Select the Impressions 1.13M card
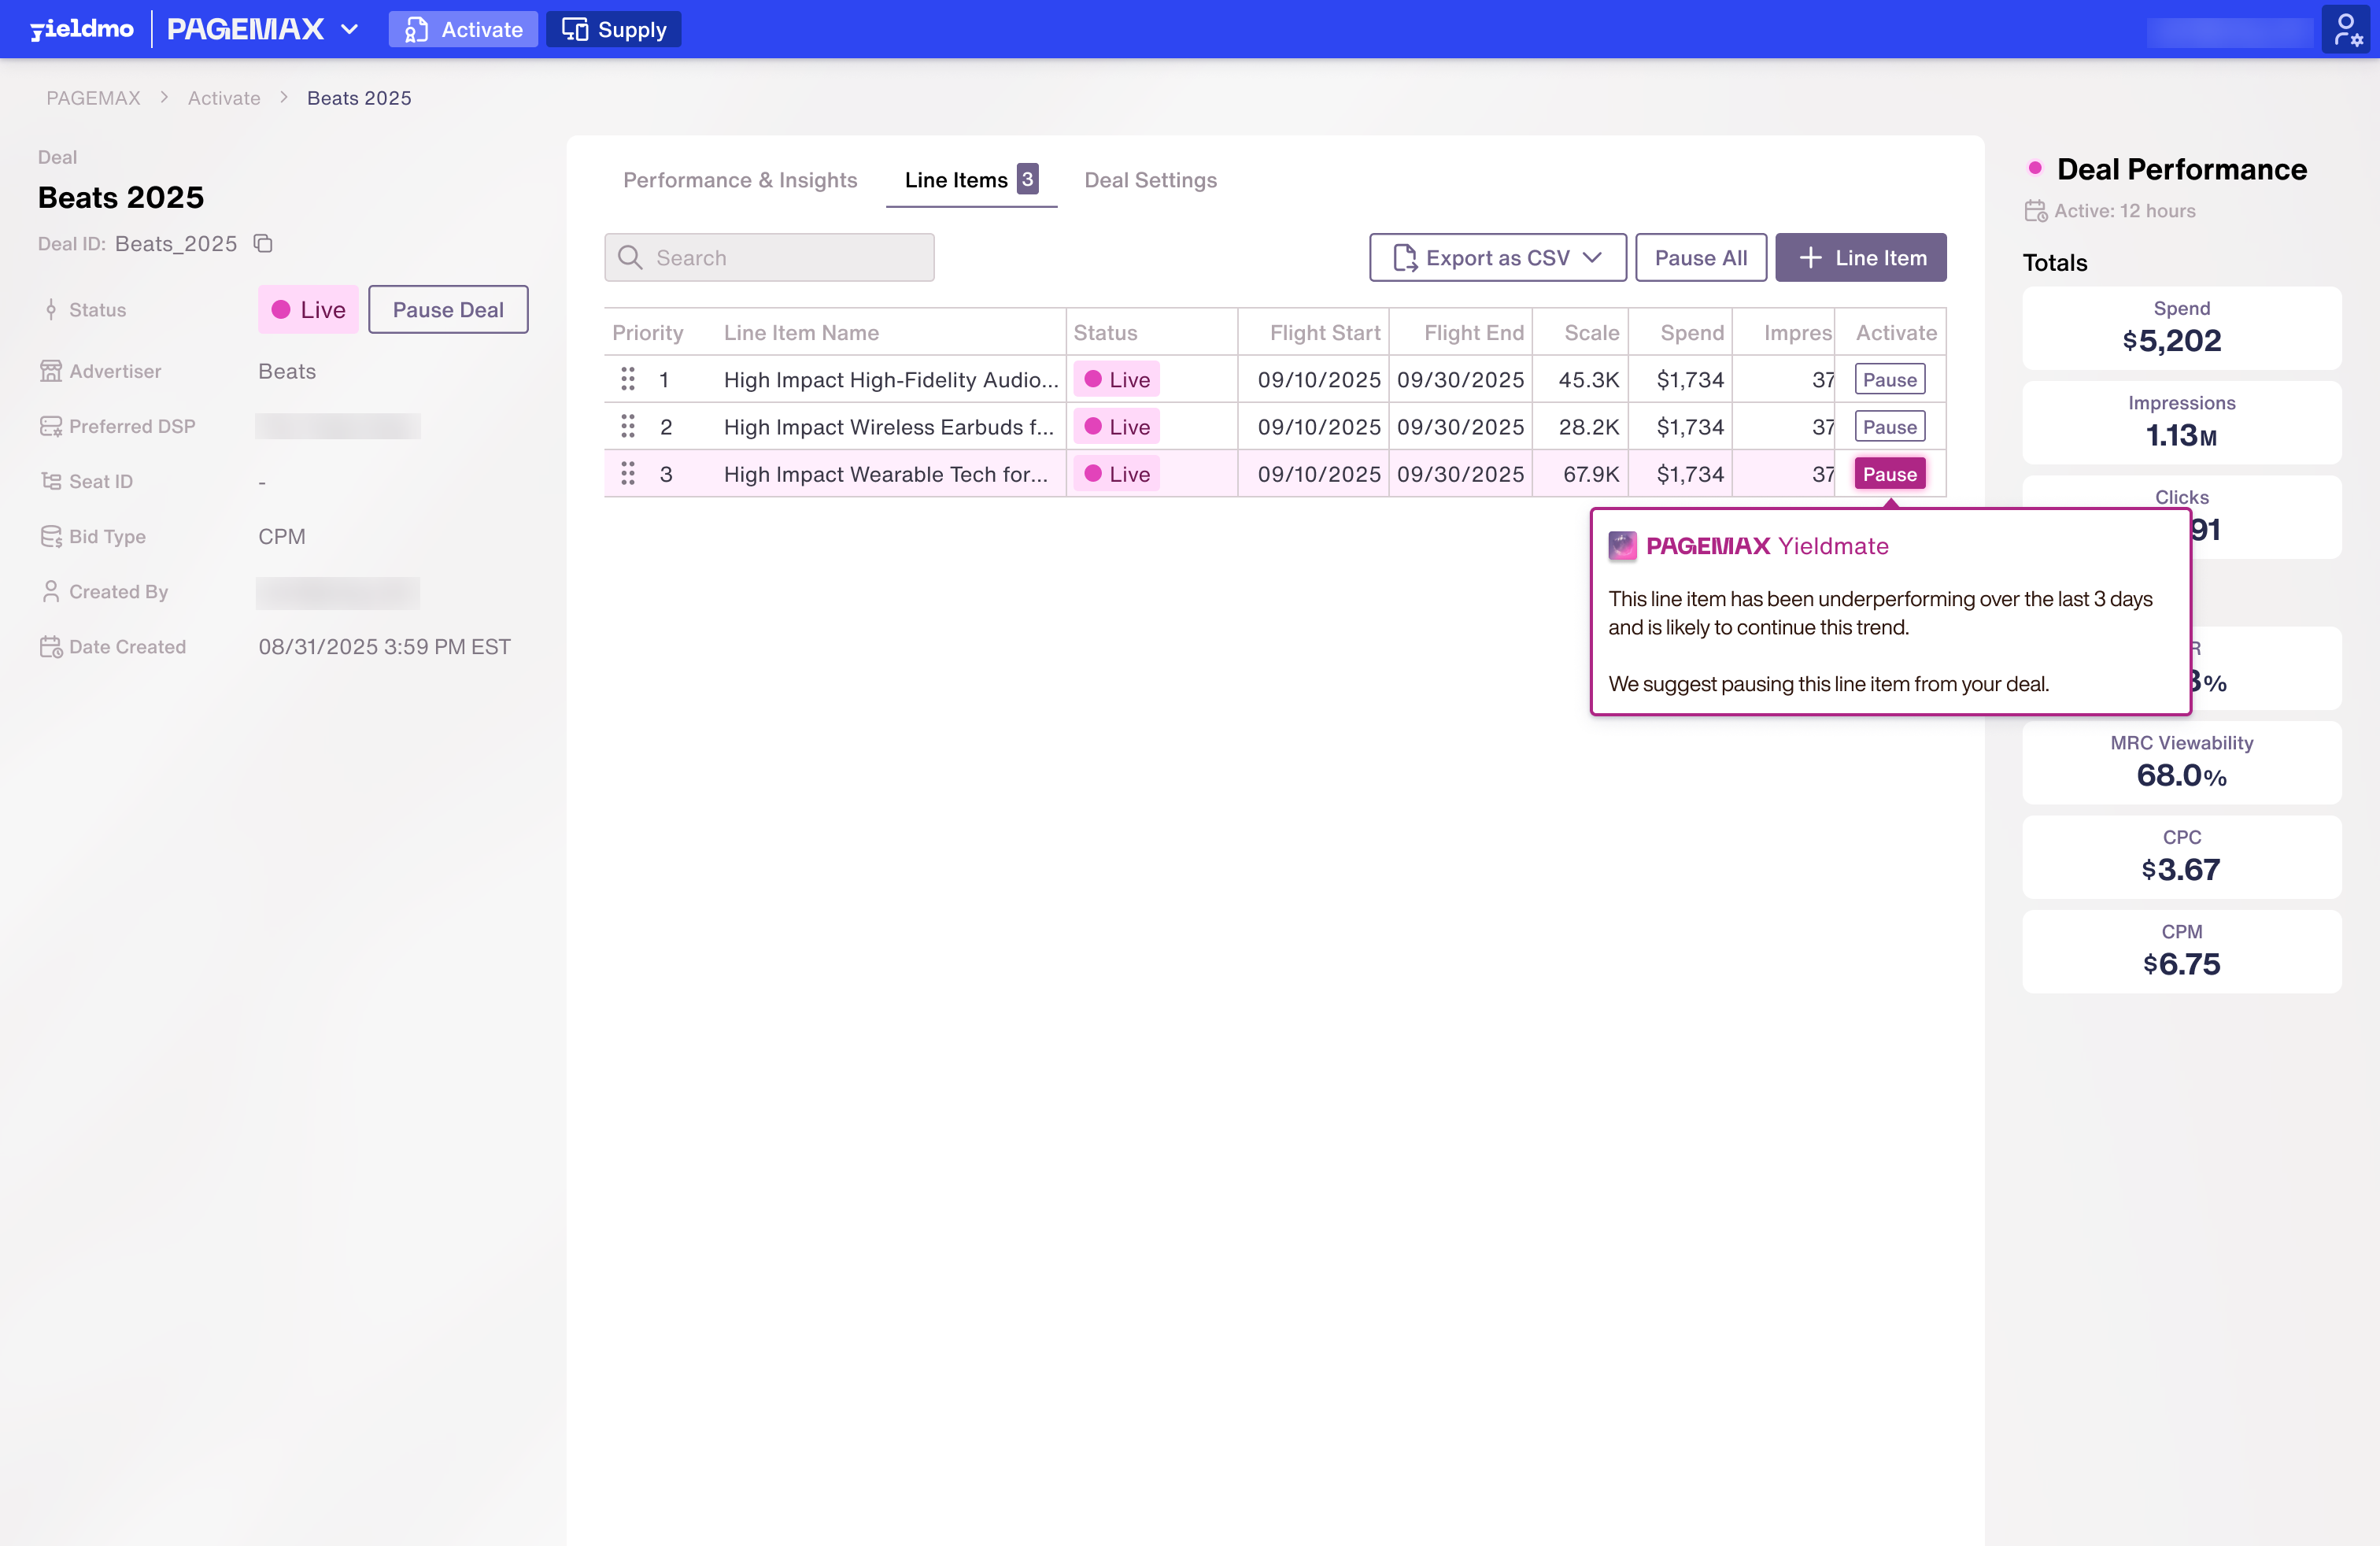Screen dimensions: 2380x1546 [x=2181, y=422]
